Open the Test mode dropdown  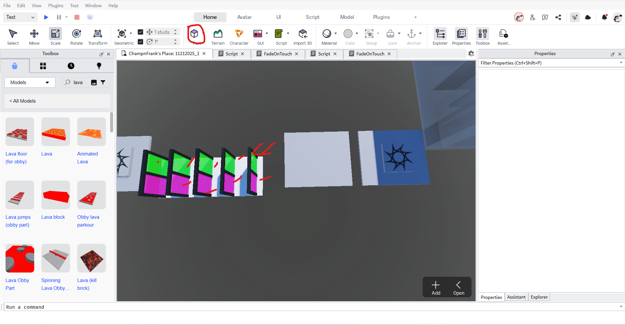[x=21, y=17]
